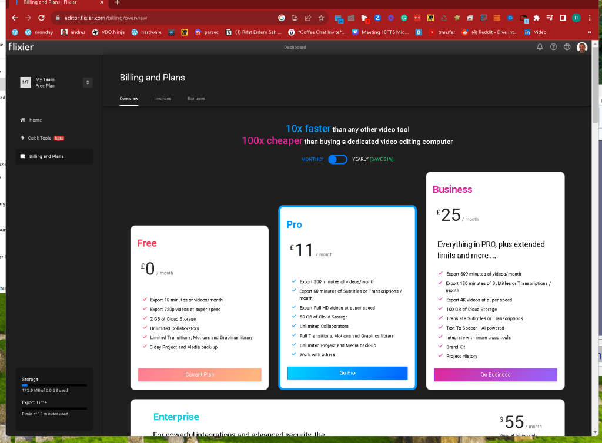
Task: Click '50 GB of Cloud Storage' feature
Action: pyautogui.click(x=324, y=317)
